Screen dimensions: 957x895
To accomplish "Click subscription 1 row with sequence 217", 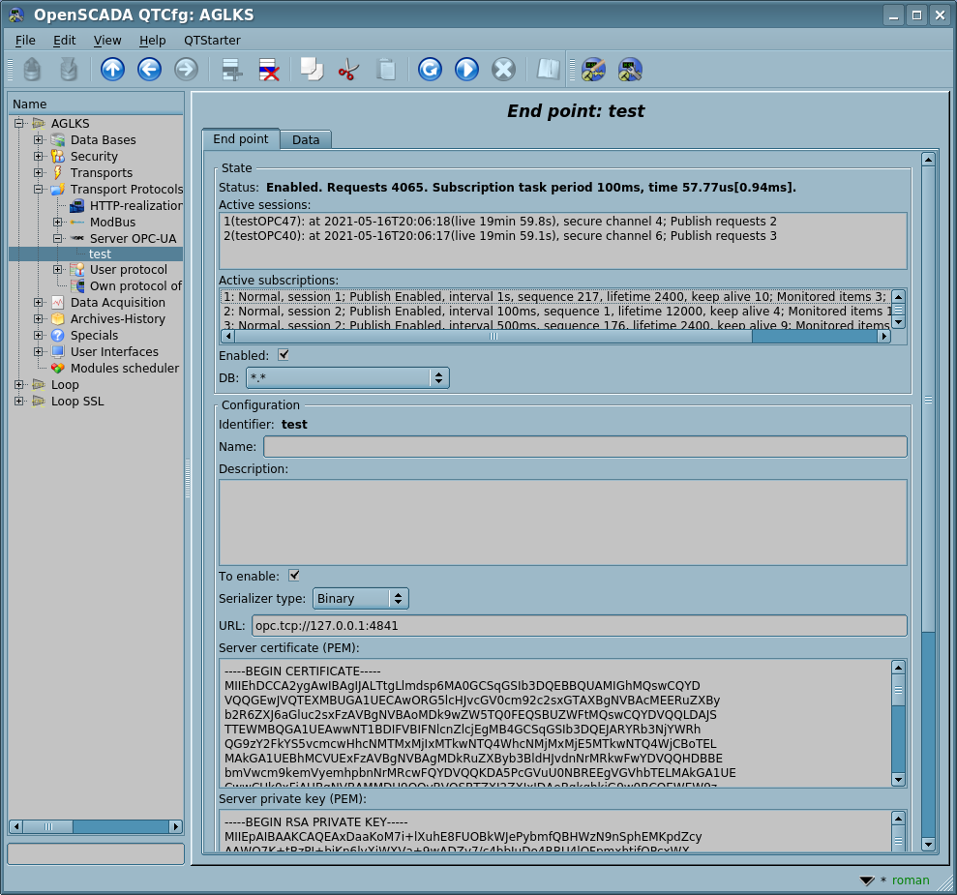I will pos(554,296).
